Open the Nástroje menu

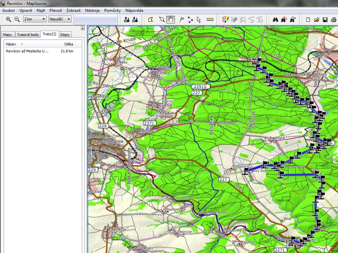coord(92,11)
